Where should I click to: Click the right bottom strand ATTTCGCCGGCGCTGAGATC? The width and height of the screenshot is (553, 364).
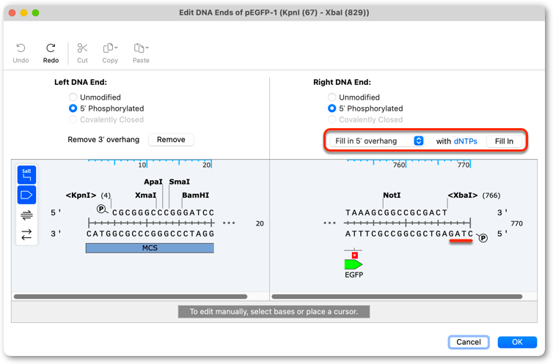click(x=409, y=234)
